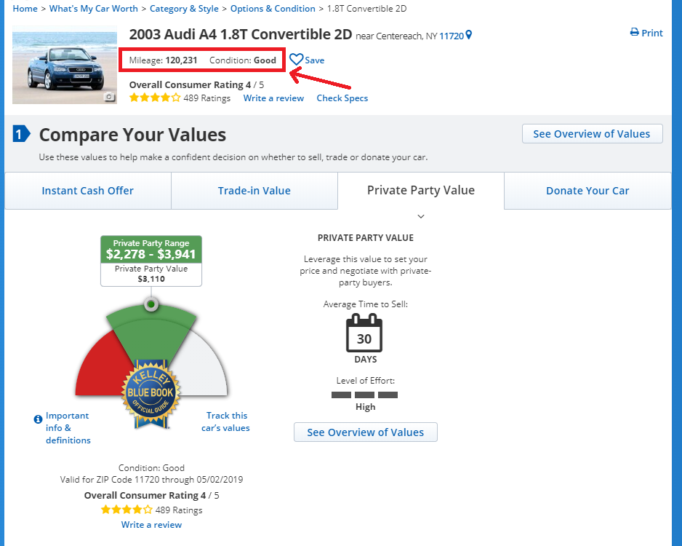
Task: Open the Trade-in Value tab
Action: (254, 191)
